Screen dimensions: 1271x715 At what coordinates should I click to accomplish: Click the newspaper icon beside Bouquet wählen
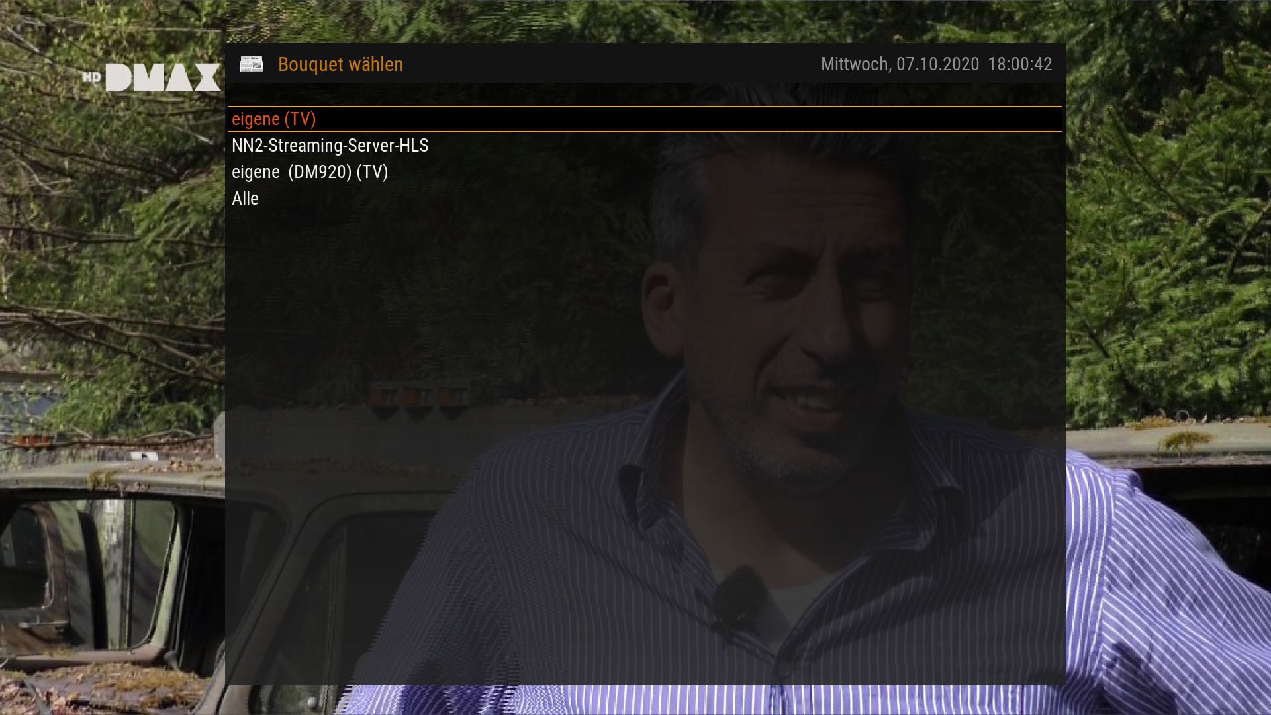(x=252, y=64)
